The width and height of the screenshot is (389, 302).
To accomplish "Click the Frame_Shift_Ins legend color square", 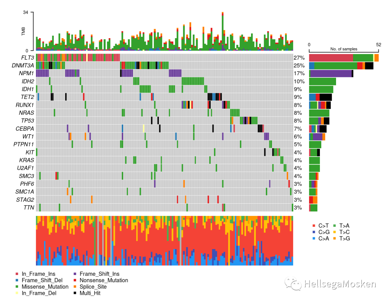I will coord(75,274).
